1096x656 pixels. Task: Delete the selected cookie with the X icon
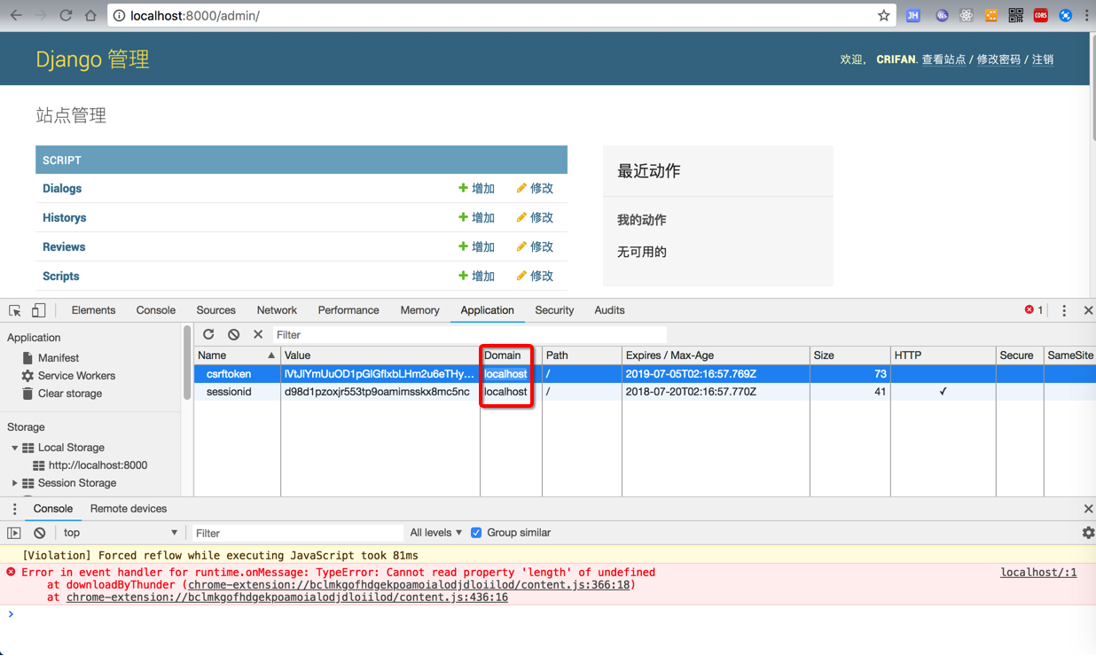[x=258, y=334]
